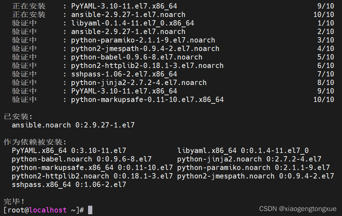
Task: Click "python-jinja2.noarch 0:2.7.2-4.el7" entry
Action: pos(249,159)
